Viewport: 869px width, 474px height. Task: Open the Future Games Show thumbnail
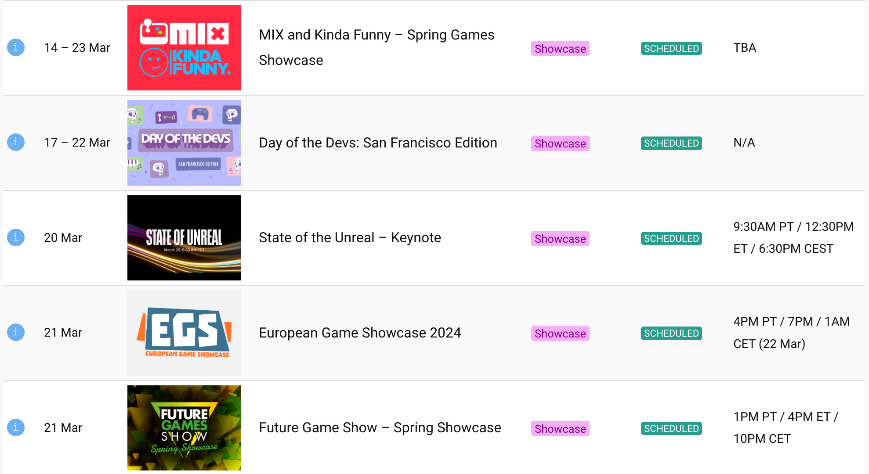[x=184, y=428]
